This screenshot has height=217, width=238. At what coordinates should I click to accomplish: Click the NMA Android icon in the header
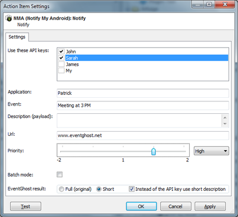(x=9, y=18)
